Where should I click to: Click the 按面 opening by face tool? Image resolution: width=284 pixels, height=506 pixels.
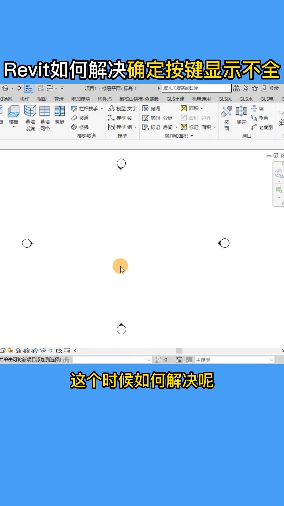[x=227, y=117]
